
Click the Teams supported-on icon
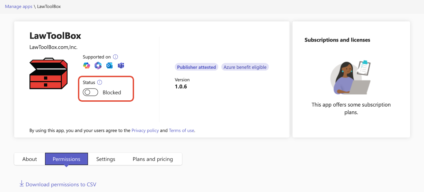[121, 65]
